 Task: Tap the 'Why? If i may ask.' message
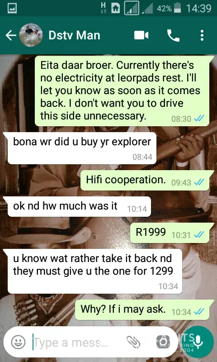142,310
